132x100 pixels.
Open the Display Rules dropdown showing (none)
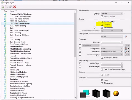pyautogui.click(x=112, y=36)
